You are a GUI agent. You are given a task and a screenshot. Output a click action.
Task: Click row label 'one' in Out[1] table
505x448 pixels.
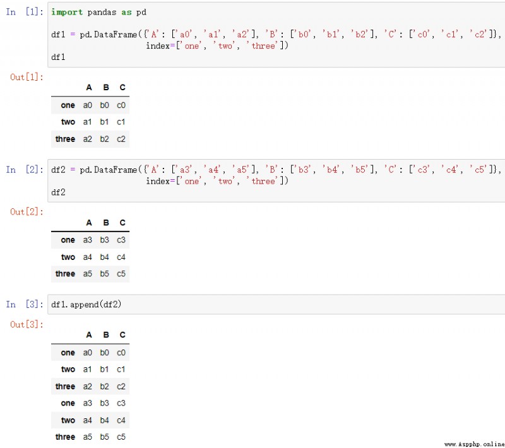point(68,105)
